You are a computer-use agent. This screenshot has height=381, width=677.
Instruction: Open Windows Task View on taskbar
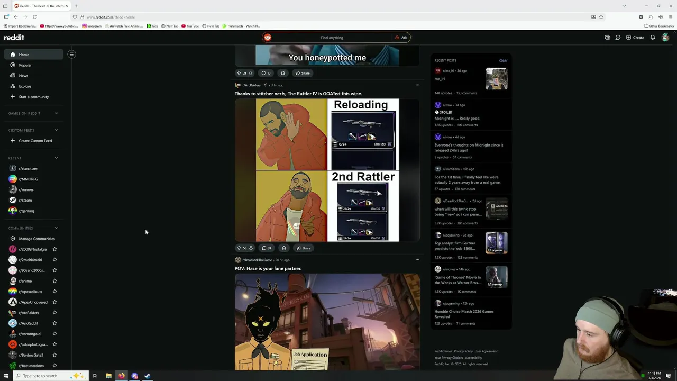[95, 376]
